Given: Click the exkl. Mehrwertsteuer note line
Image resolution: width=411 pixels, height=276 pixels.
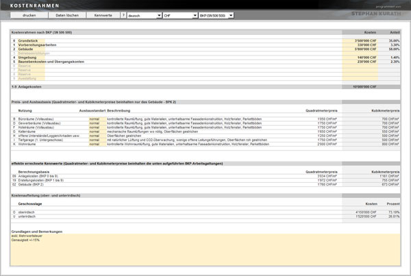Looking at the screenshot, I should tap(27, 236).
